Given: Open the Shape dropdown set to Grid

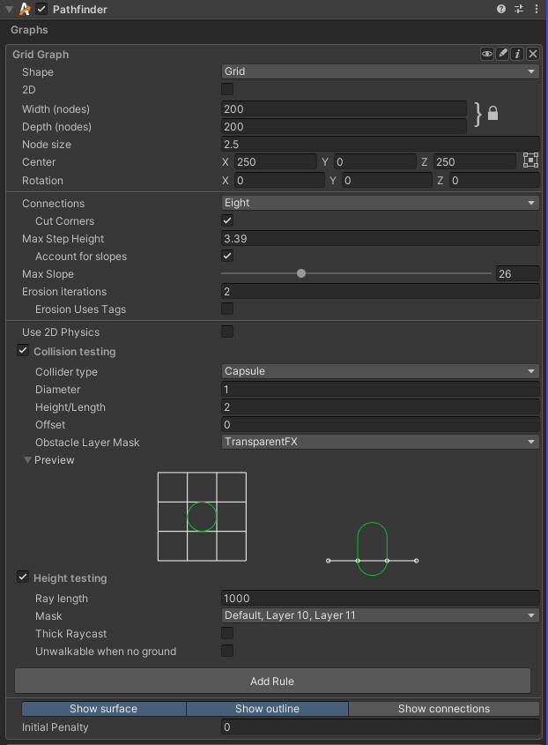Looking at the screenshot, I should coord(380,71).
